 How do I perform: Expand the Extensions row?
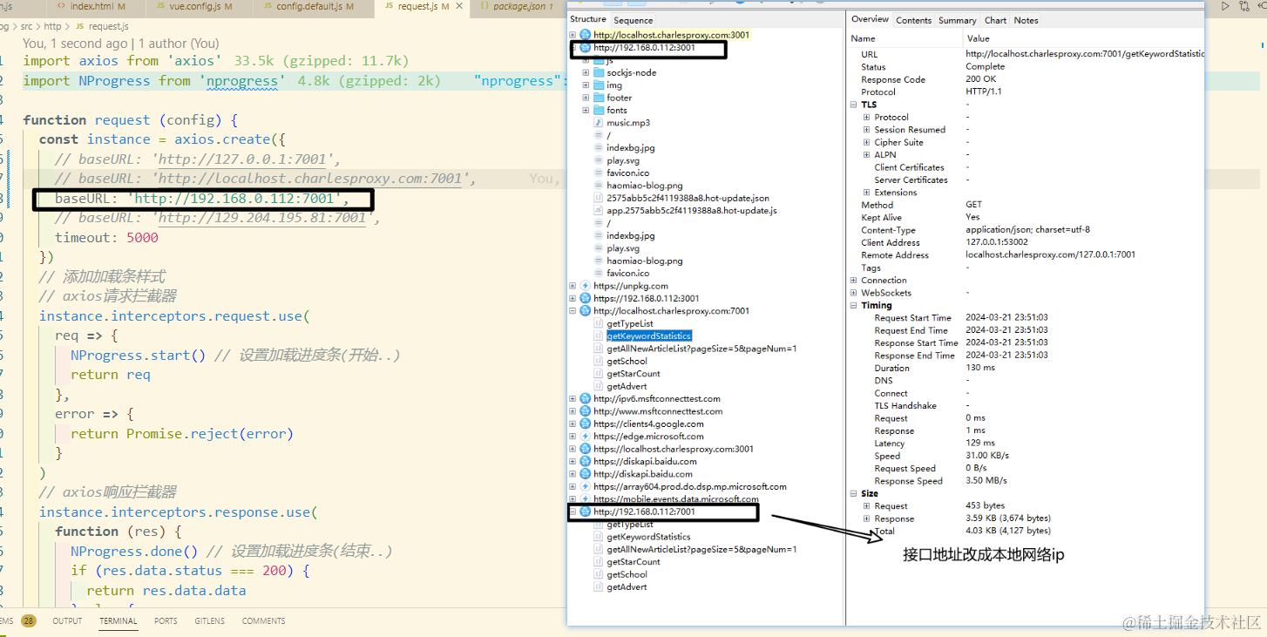pos(867,193)
